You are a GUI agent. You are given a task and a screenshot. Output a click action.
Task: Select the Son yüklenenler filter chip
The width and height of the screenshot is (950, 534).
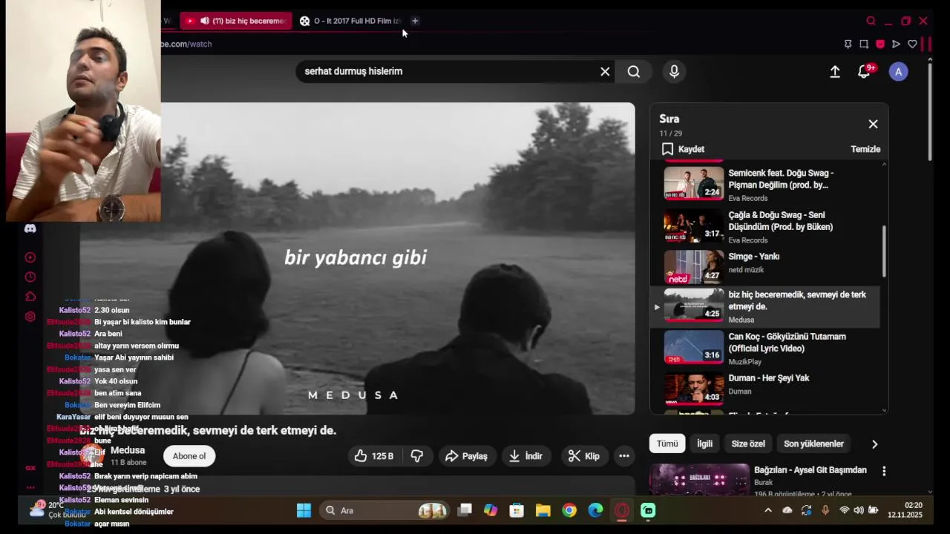pyautogui.click(x=813, y=444)
